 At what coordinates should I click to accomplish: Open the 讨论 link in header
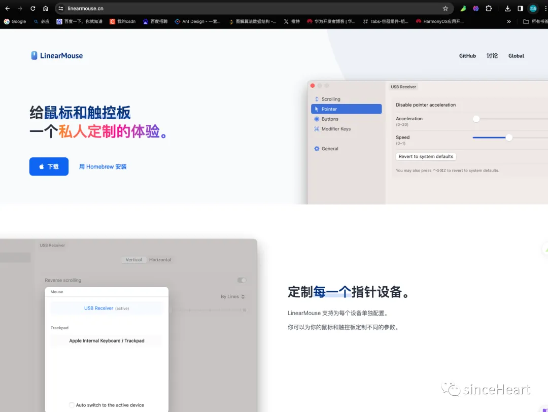492,56
